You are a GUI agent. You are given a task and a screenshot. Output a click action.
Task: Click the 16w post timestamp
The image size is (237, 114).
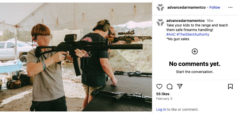coord(210,21)
